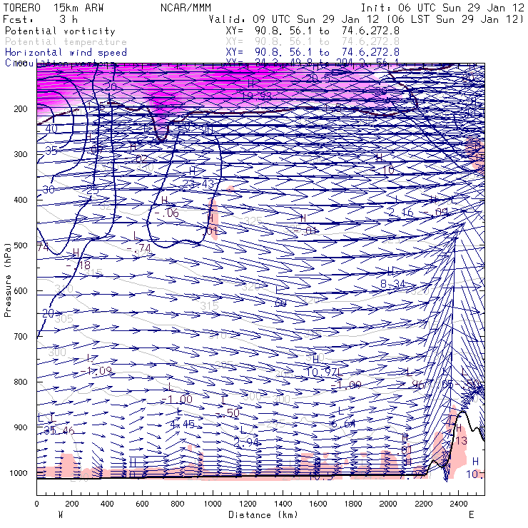The image size is (528, 528).
Task: Click the 200 hPa pressure tick label
Action: [21, 108]
